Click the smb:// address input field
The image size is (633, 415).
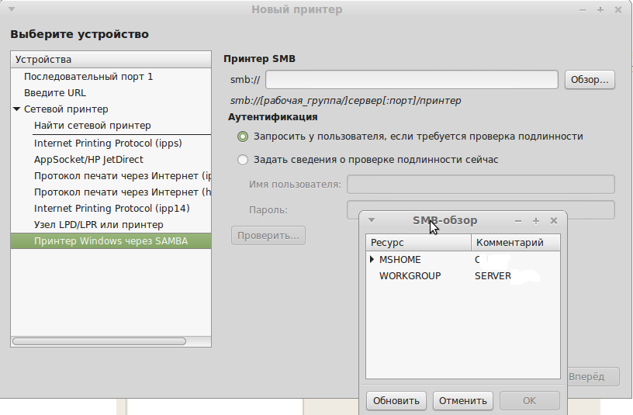(412, 80)
